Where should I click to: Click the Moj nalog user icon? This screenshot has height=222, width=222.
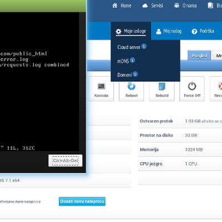tap(159, 32)
